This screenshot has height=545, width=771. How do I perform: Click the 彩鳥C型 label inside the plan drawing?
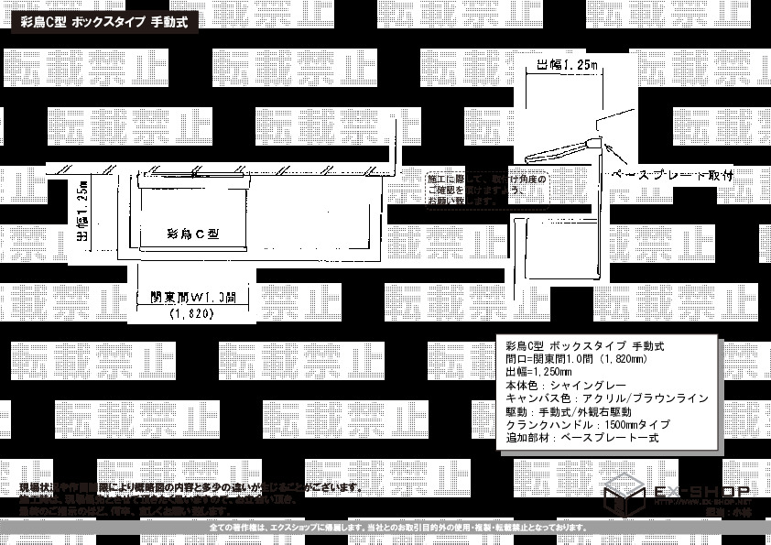tap(192, 234)
